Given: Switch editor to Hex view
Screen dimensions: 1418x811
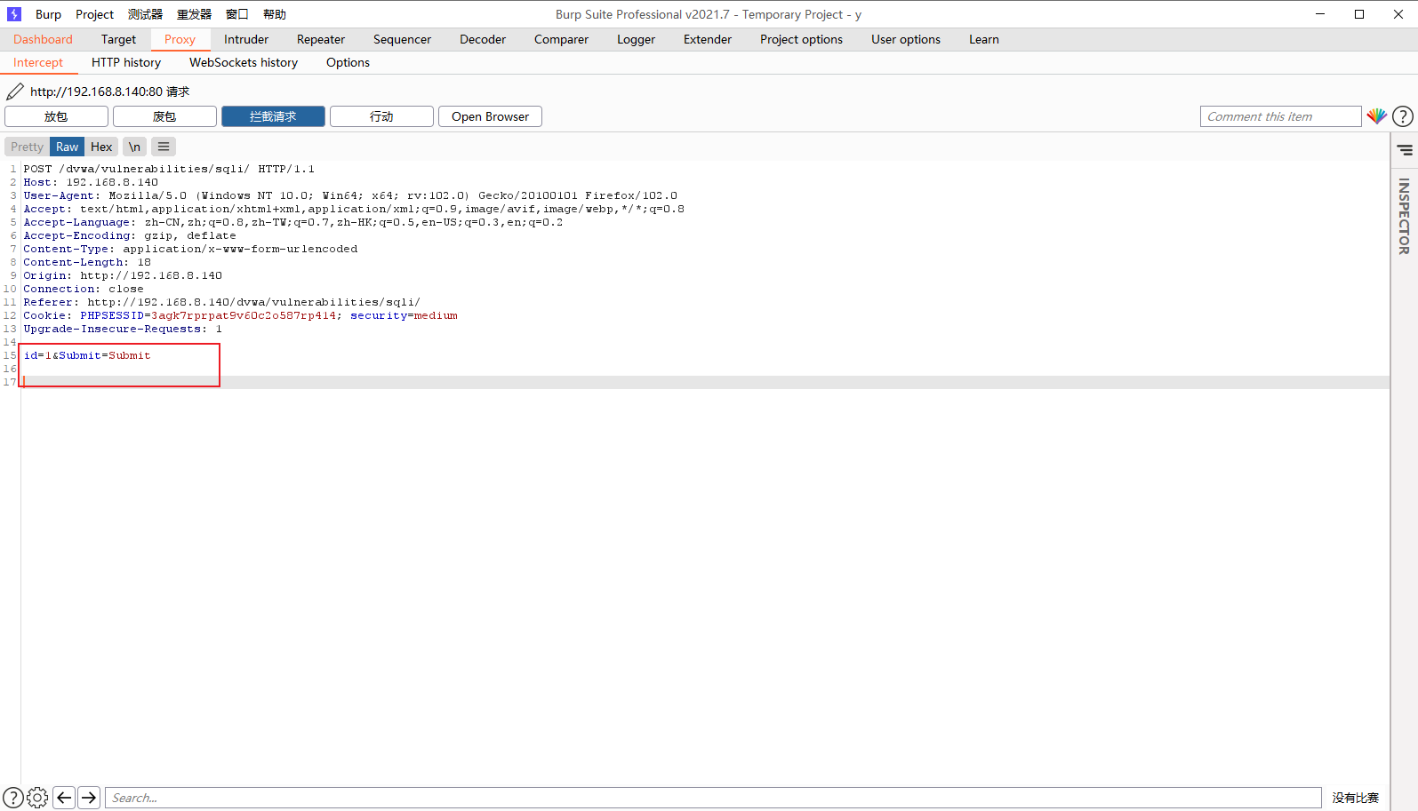Looking at the screenshot, I should click(101, 147).
